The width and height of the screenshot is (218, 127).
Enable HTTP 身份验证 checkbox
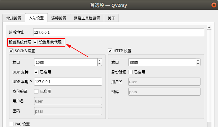click(130, 72)
